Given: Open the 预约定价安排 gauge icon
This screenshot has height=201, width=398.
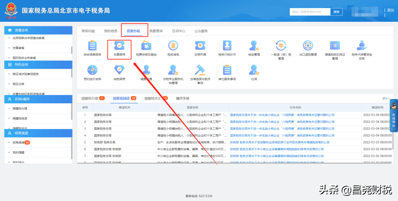Looking at the screenshot, I should point(92,70).
